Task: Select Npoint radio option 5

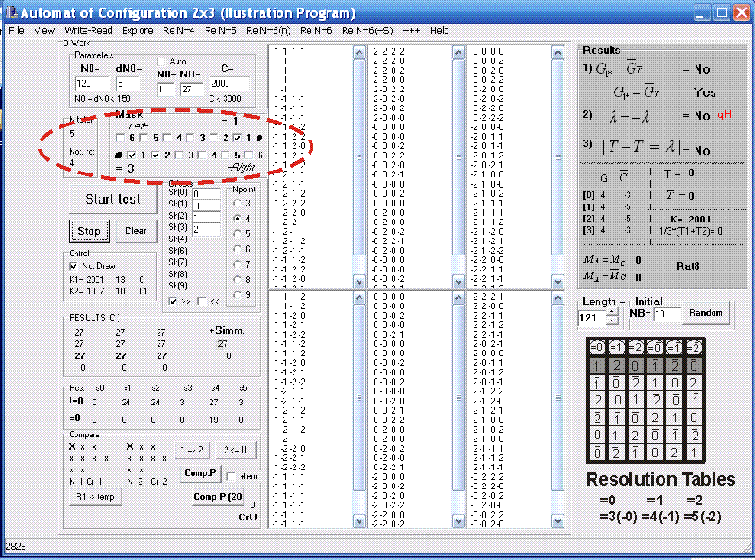Action: pyautogui.click(x=237, y=234)
